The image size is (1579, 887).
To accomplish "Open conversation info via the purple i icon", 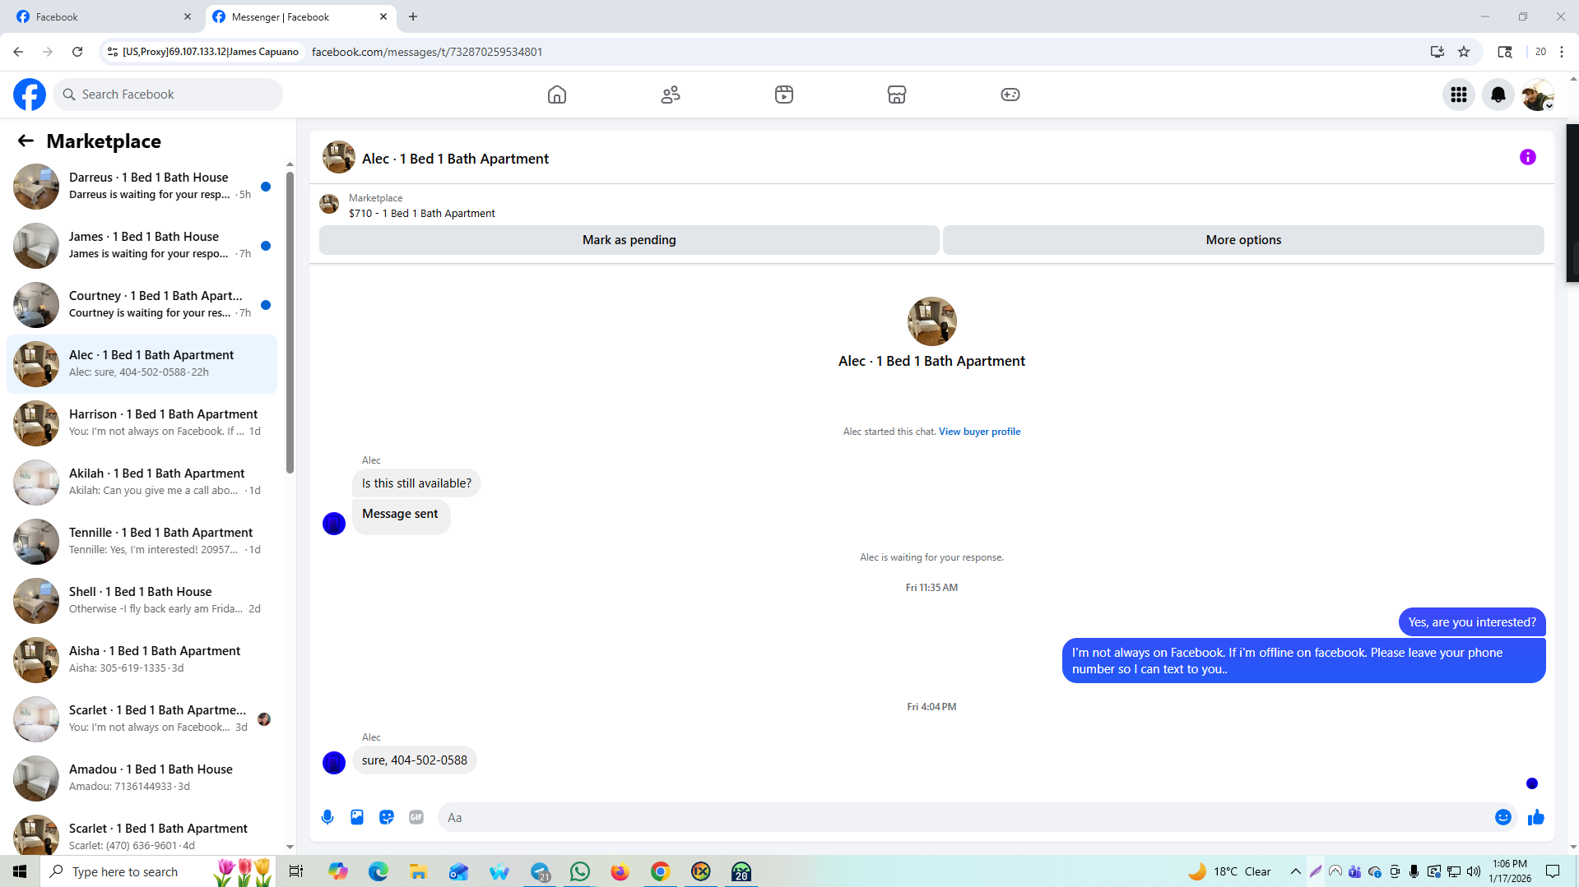I will coord(1528,157).
